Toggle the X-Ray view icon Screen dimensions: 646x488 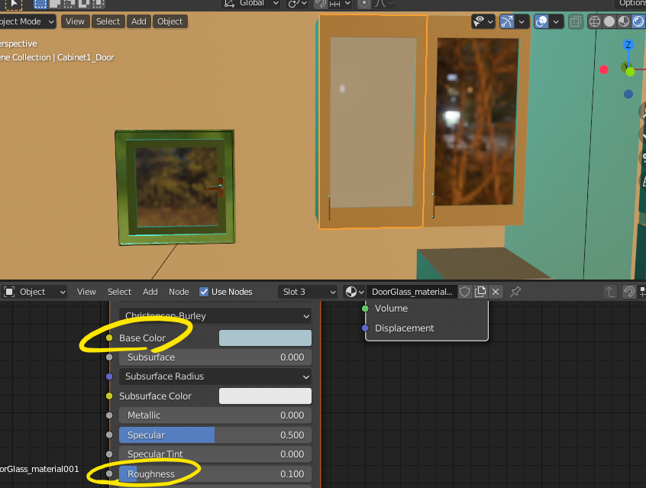(x=576, y=21)
